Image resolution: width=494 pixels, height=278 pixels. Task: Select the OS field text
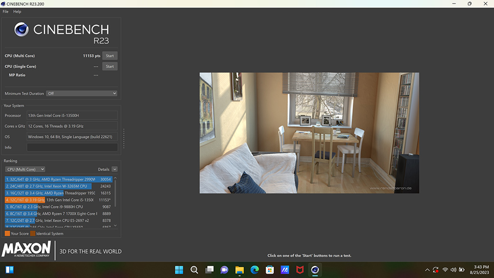[72, 137]
